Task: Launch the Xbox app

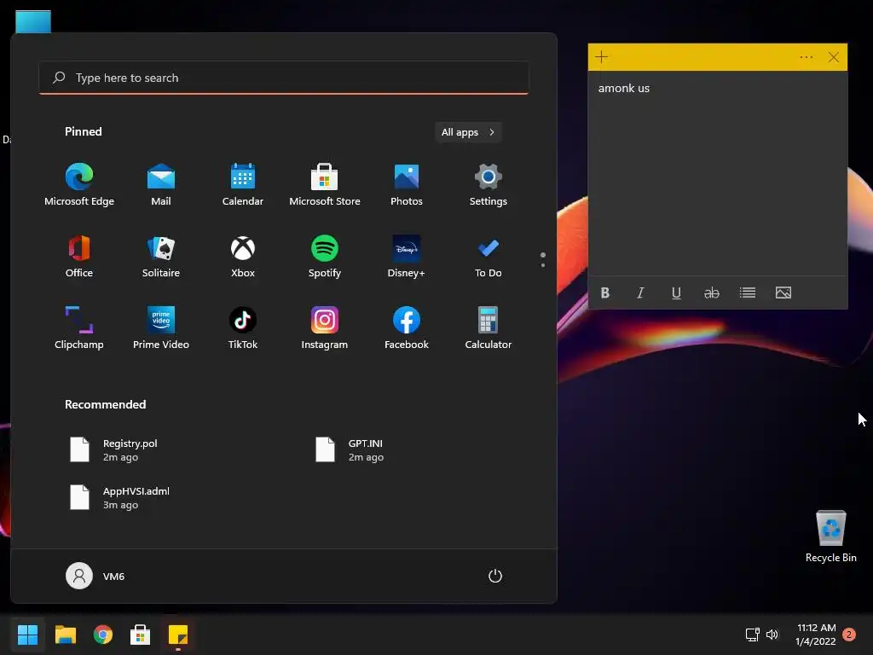Action: click(243, 257)
